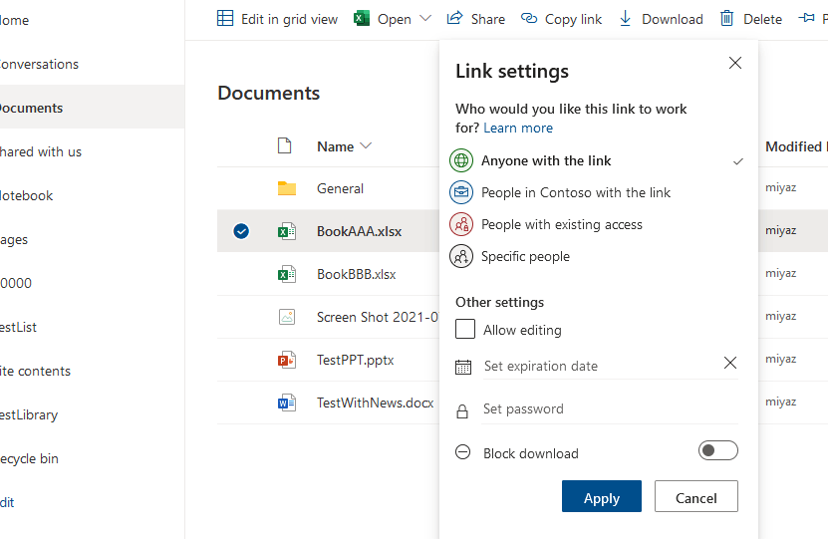The width and height of the screenshot is (828, 539).
Task: Open TestPPT.pptx file
Action: (356, 360)
